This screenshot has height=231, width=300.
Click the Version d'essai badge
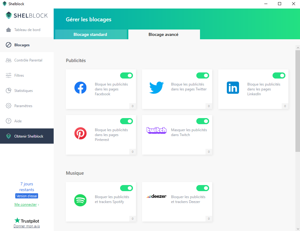pos(27,196)
